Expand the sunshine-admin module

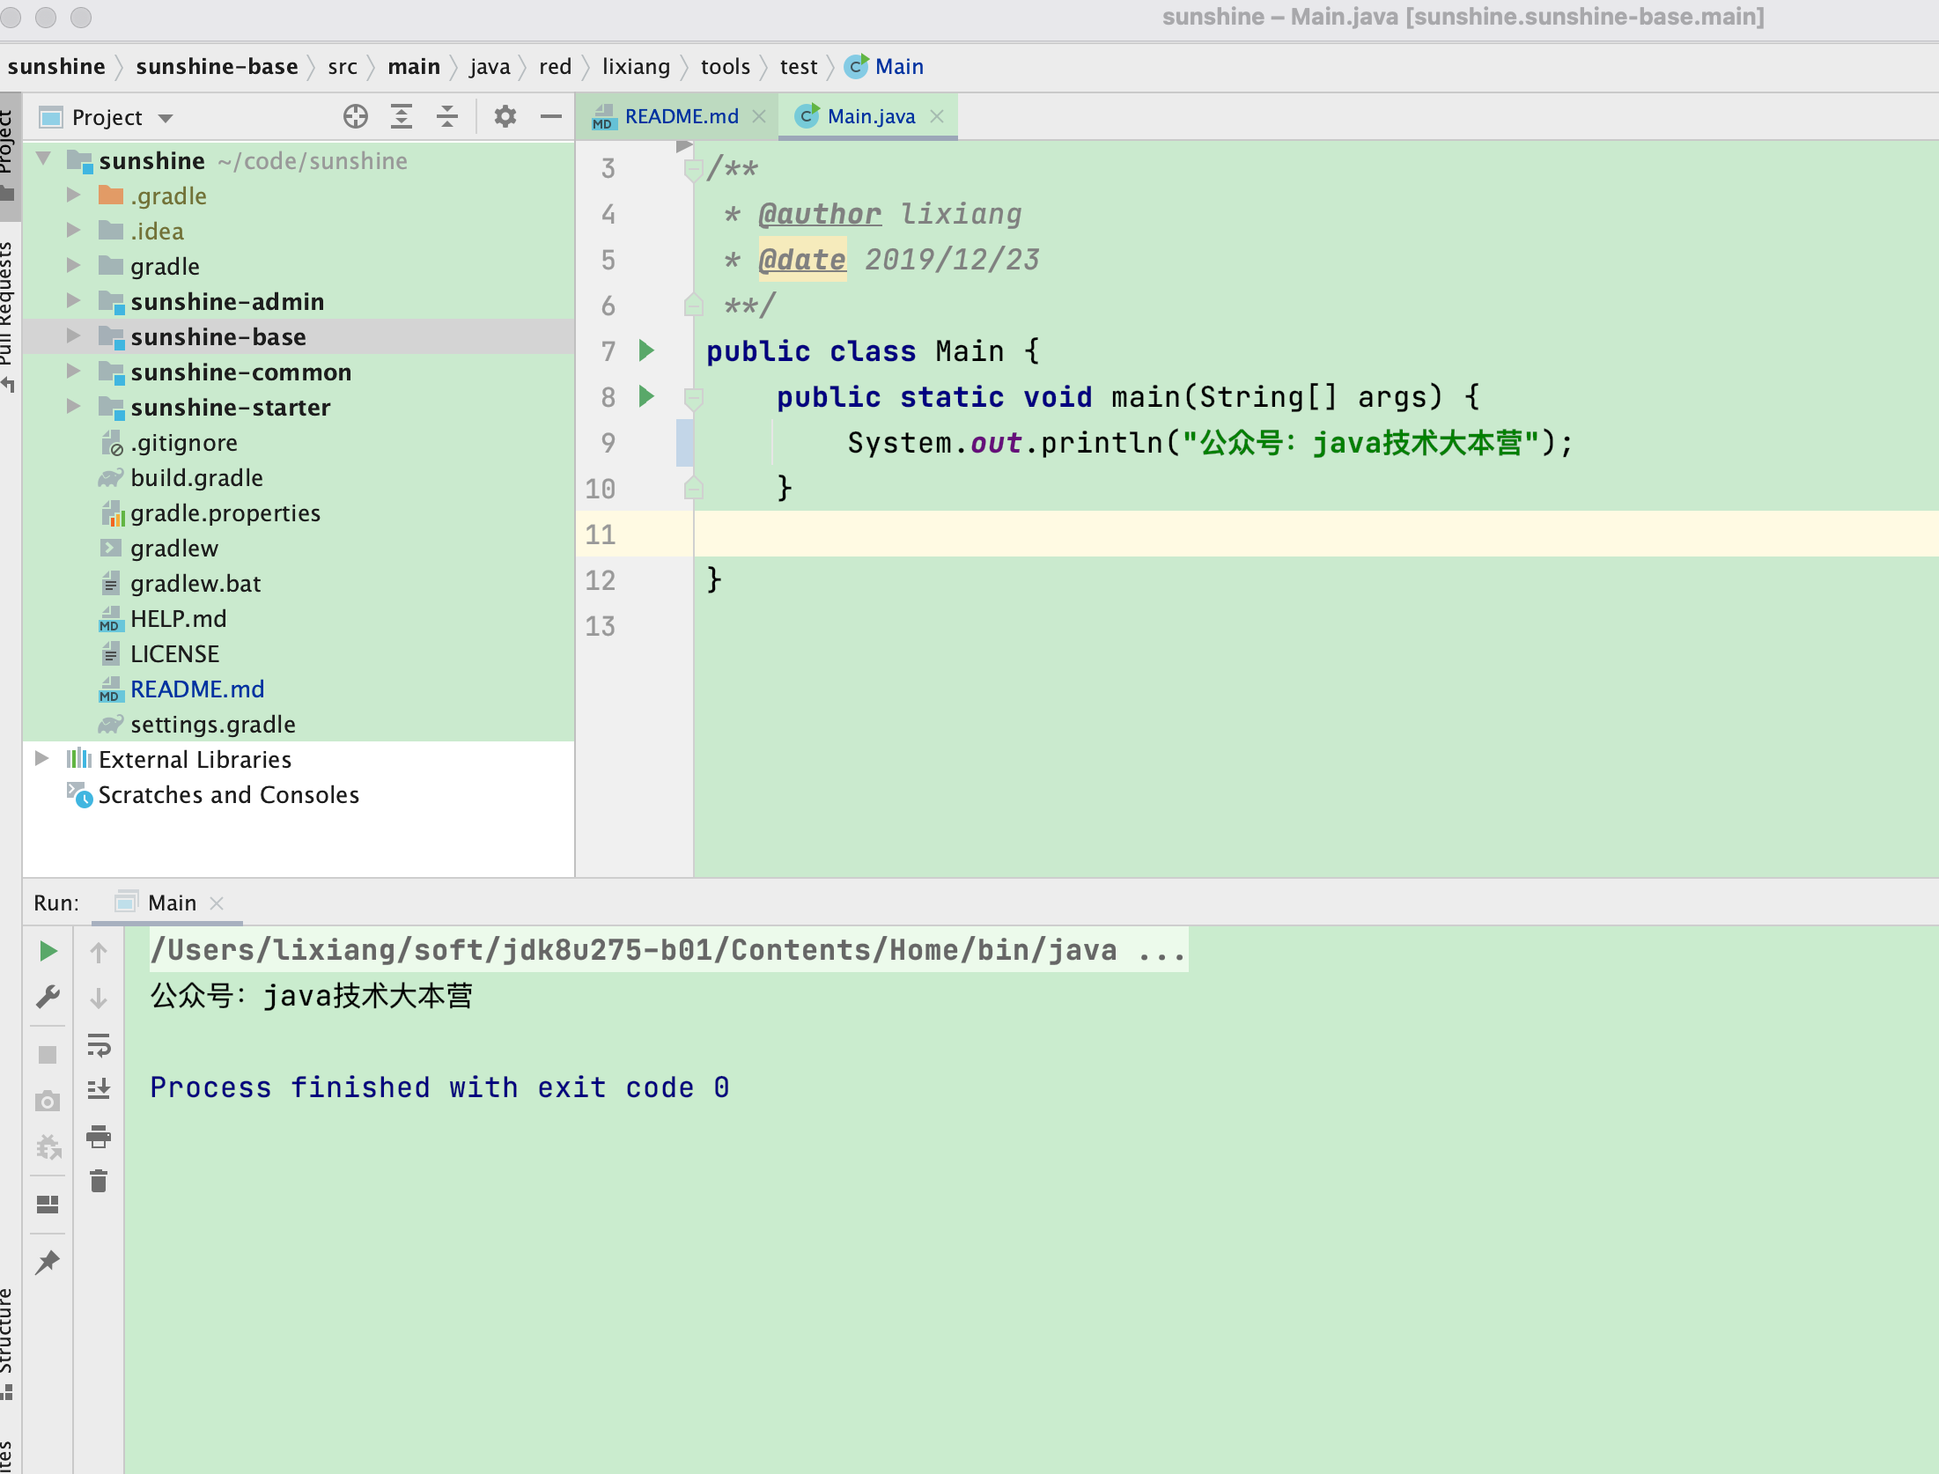coord(74,300)
